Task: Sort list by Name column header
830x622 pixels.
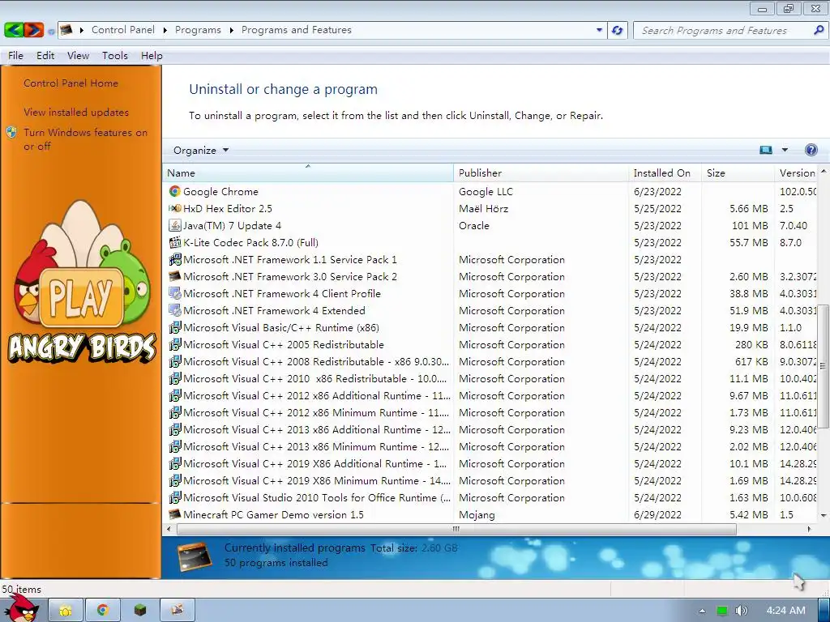Action: click(x=308, y=173)
